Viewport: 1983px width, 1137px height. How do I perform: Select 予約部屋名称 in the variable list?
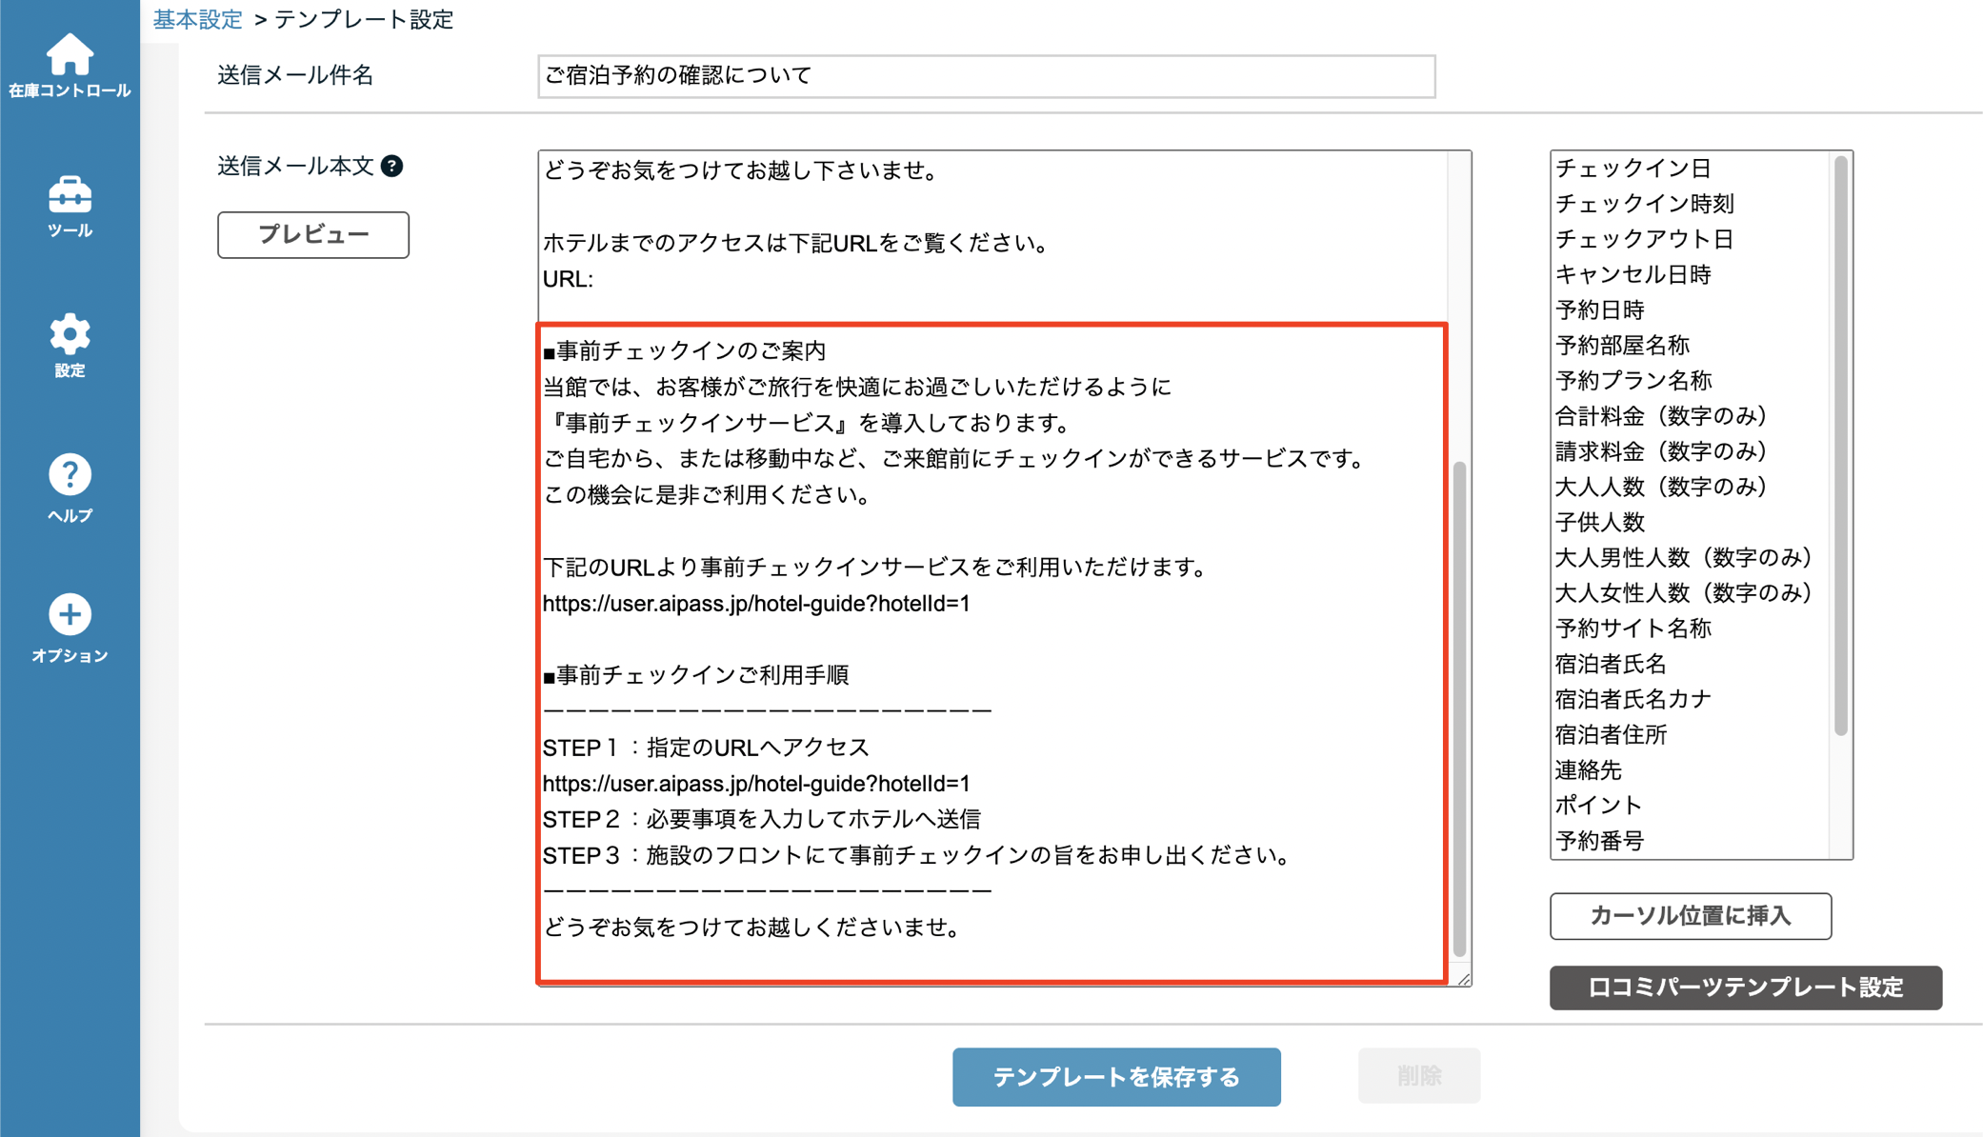point(1691,345)
